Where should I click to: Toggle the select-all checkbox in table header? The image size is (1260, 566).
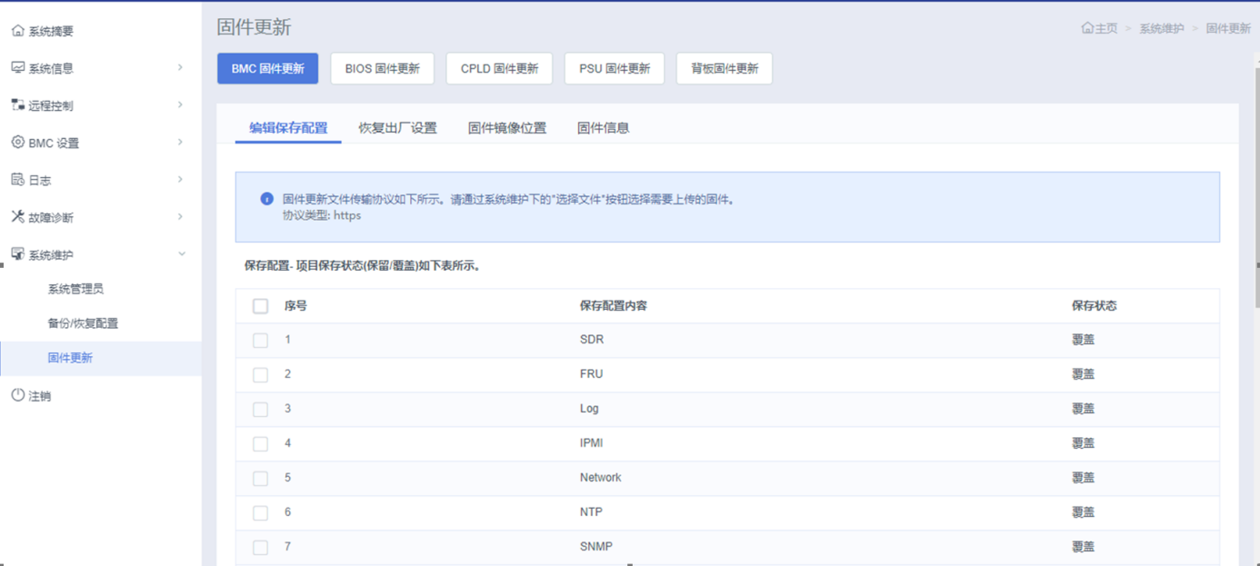coord(261,306)
